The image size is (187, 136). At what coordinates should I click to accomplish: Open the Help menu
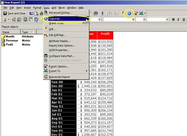click(x=81, y=8)
